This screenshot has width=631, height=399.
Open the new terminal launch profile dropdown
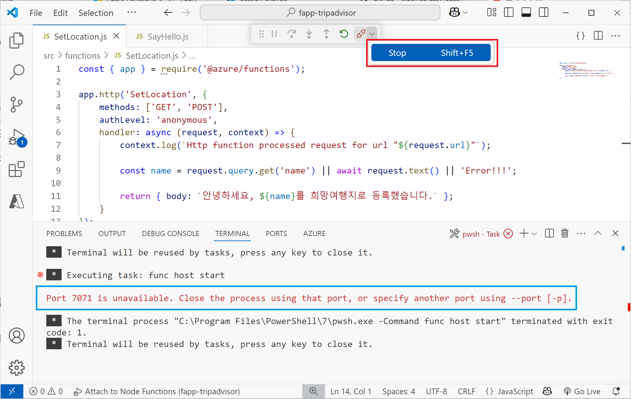click(535, 234)
